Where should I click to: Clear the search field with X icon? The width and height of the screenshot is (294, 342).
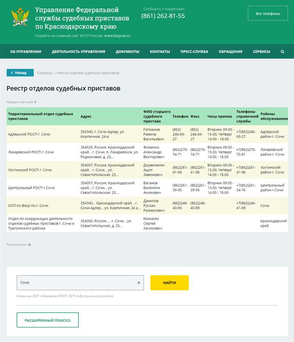click(138, 282)
